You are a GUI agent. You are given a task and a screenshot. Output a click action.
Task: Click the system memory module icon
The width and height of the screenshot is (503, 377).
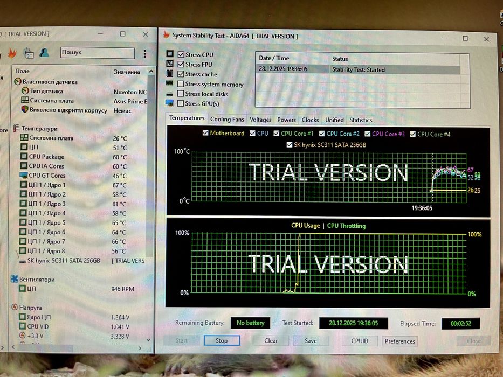click(x=169, y=83)
